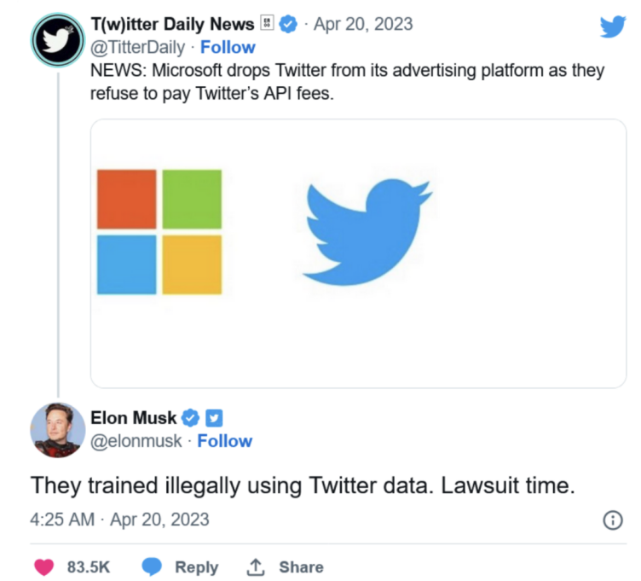This screenshot has height=581, width=641.
Task: Click the verified badge next to T(w)itter Daily News
Action: click(x=288, y=24)
